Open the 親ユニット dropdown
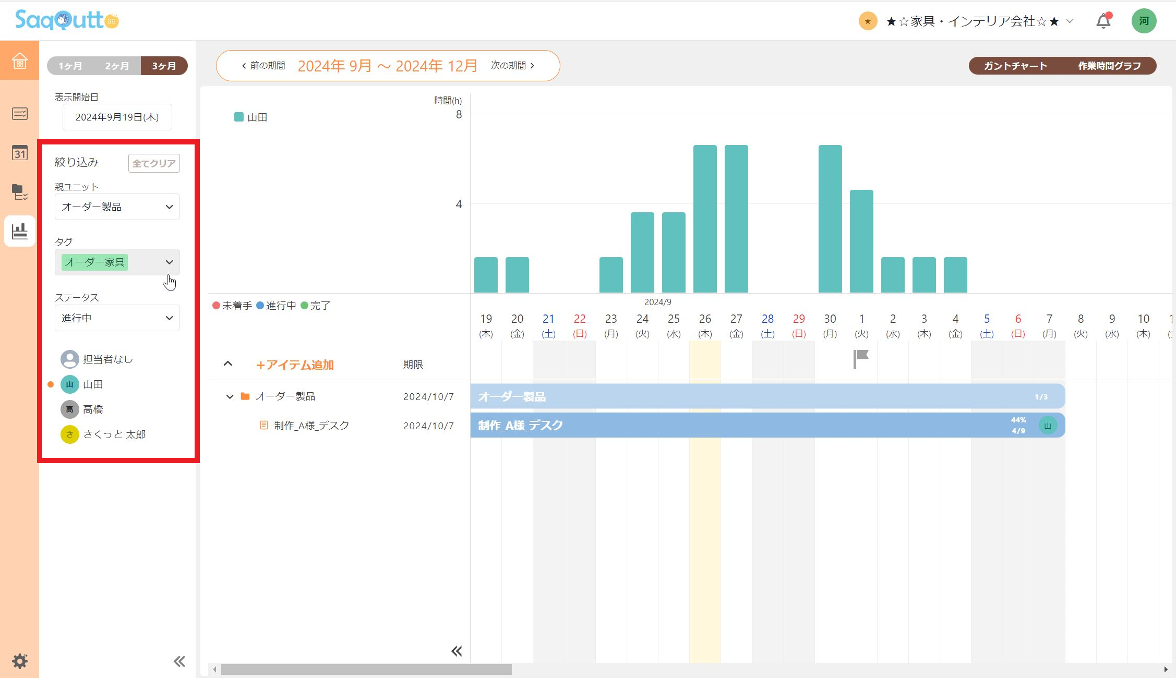This screenshot has height=678, width=1176. [117, 207]
